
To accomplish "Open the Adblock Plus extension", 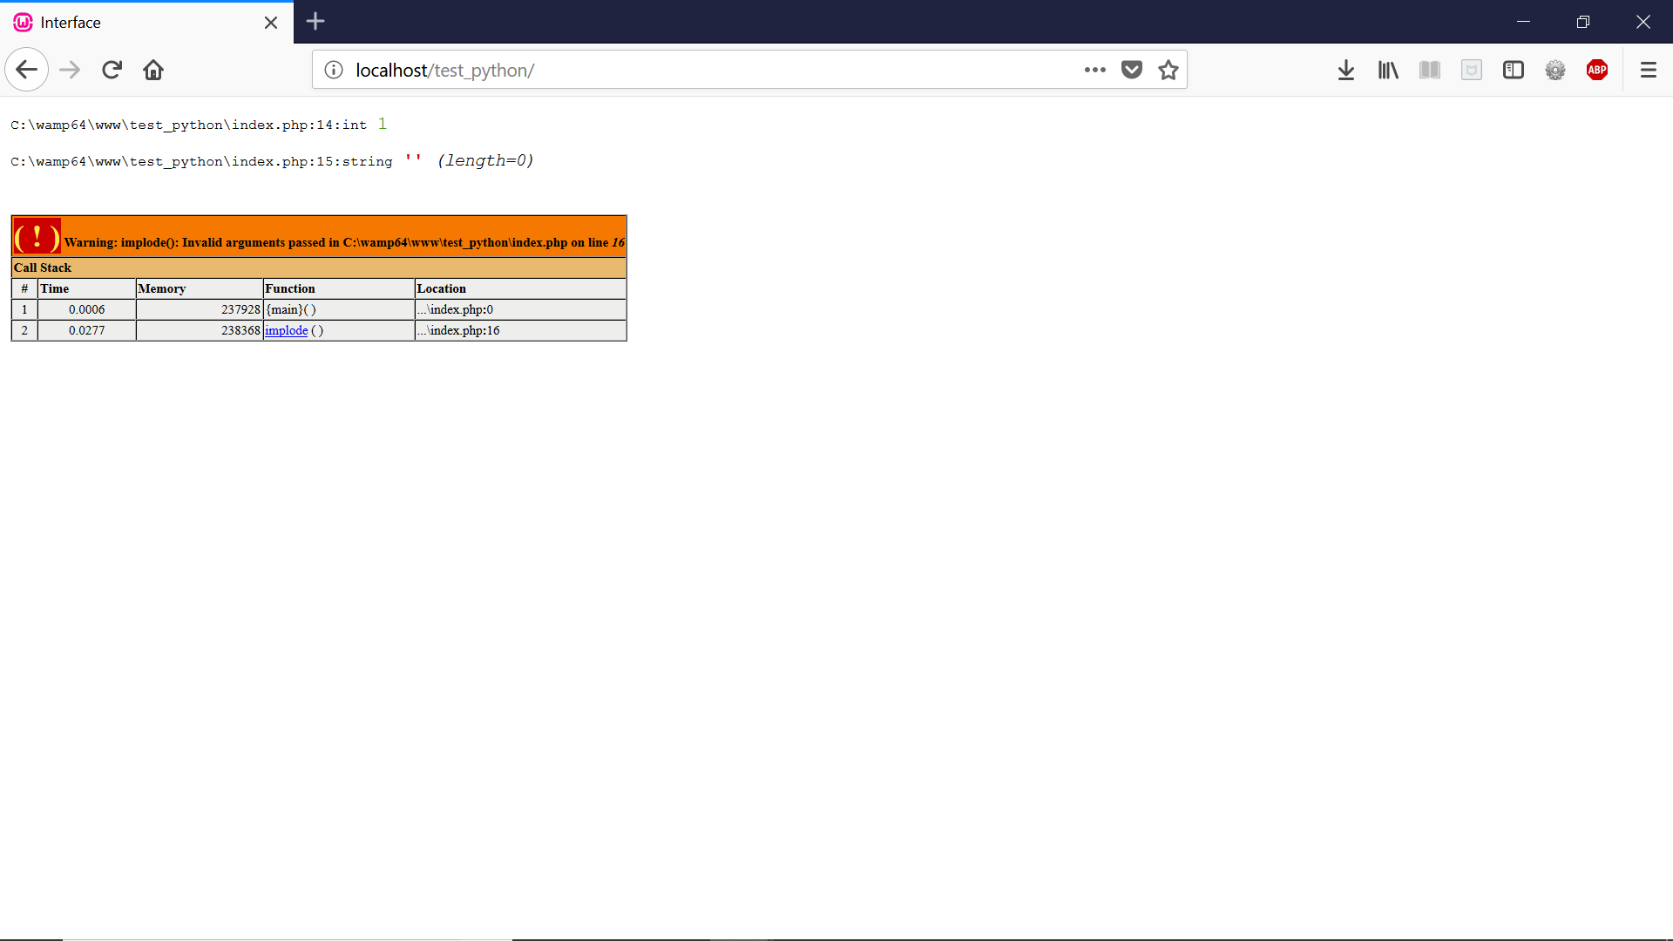I will 1597,70.
